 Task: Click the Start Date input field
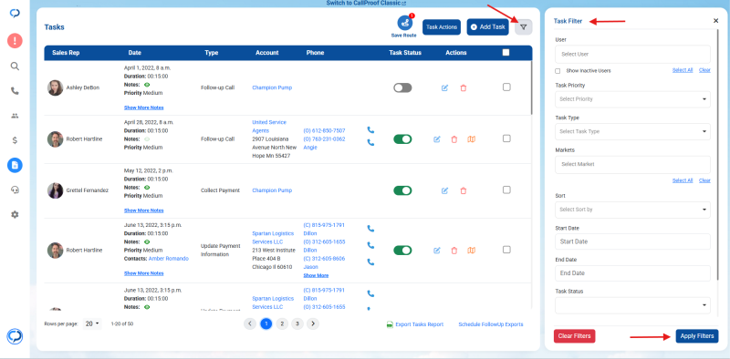pyautogui.click(x=632, y=241)
